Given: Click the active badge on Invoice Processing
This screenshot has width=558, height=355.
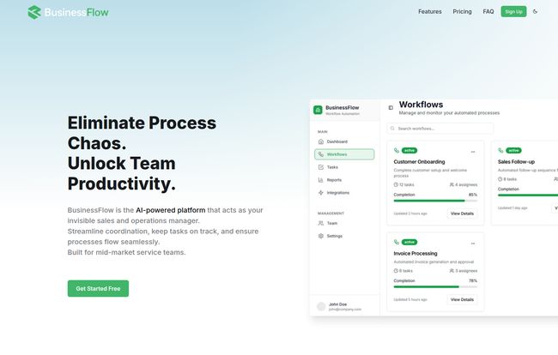Looking at the screenshot, I should click(409, 242).
